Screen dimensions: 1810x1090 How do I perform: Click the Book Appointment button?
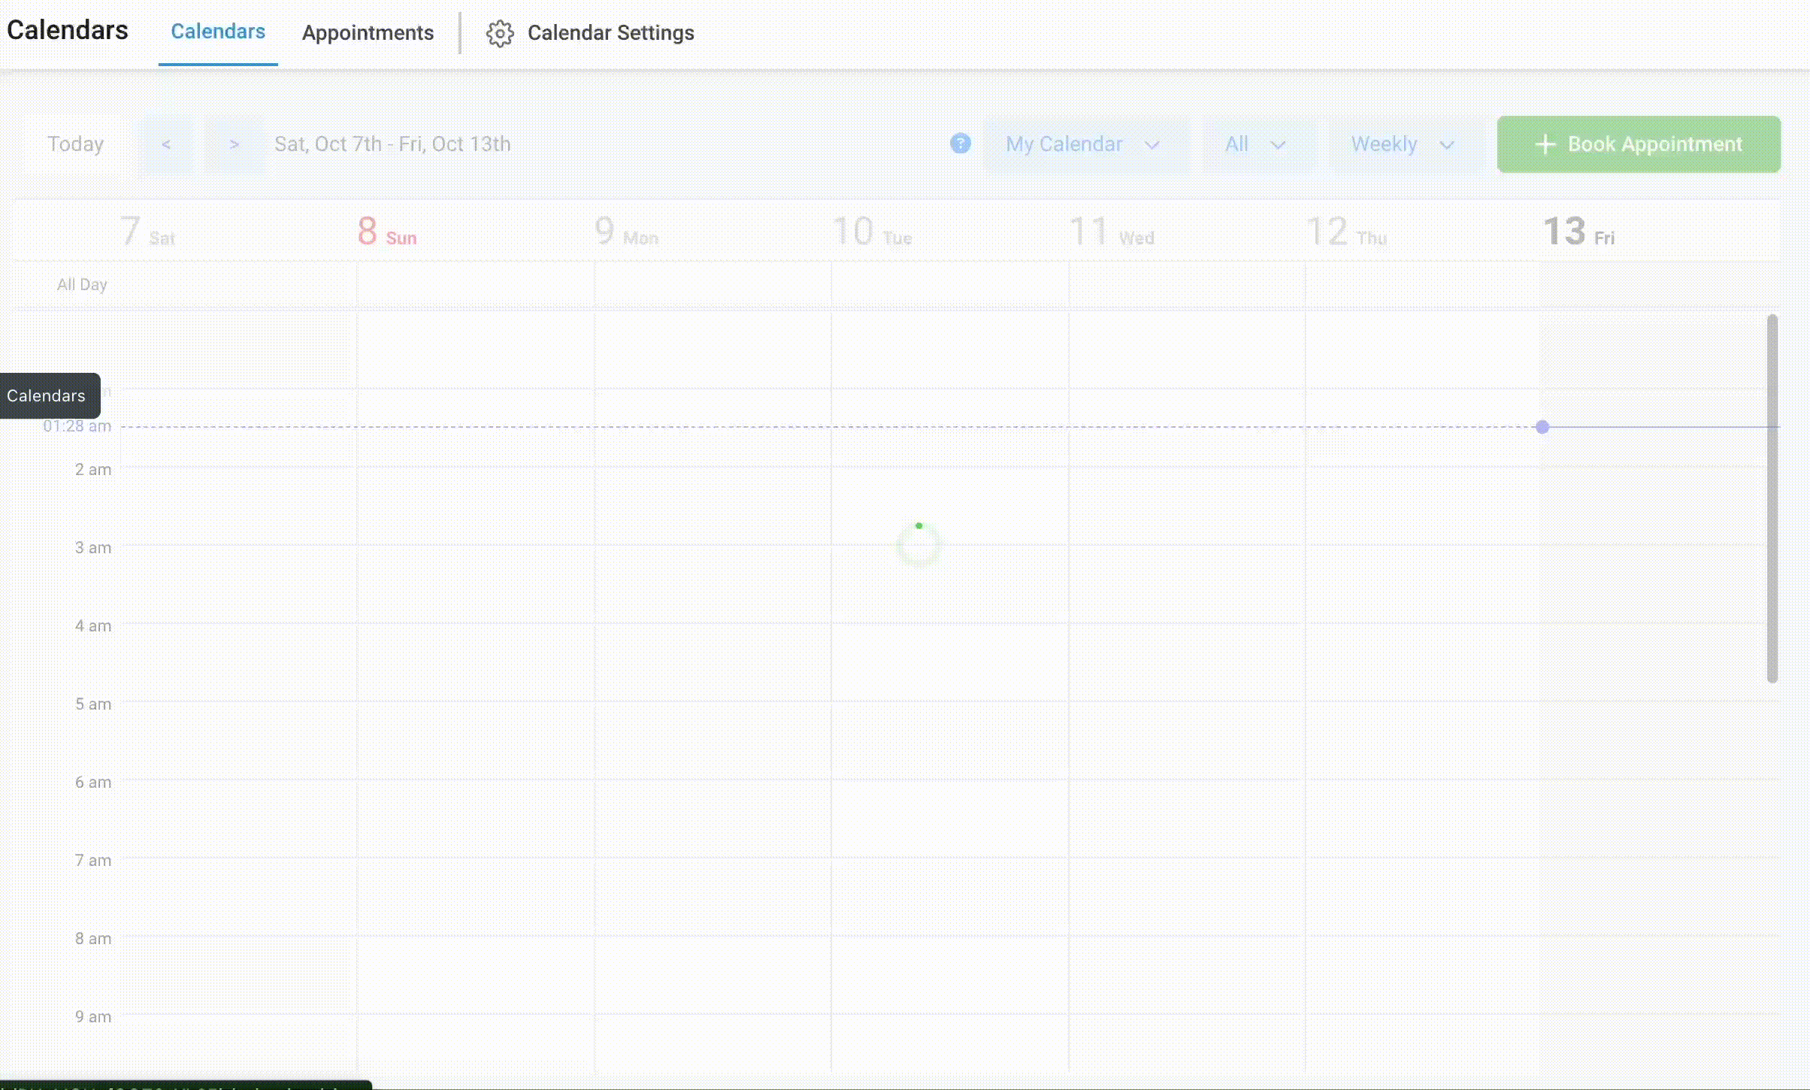click(1639, 144)
